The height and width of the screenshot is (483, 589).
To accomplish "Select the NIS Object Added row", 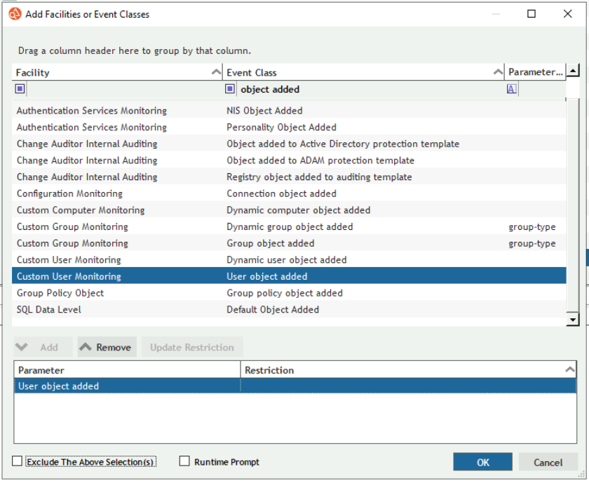I will [264, 111].
